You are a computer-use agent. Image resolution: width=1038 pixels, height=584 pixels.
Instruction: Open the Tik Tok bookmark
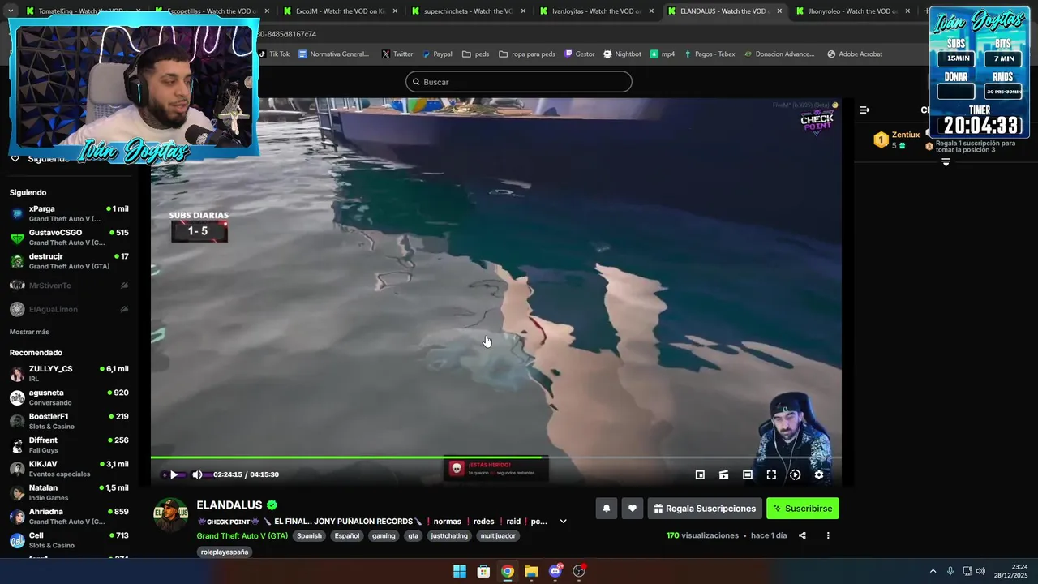pyautogui.click(x=274, y=54)
